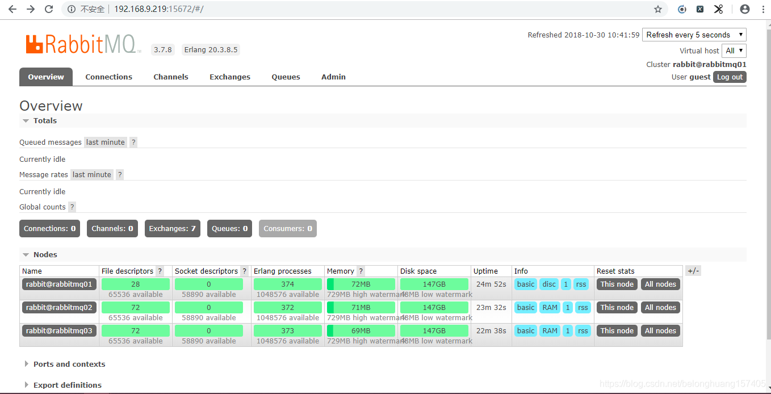Click the rss tag for rabbitmq01

[x=581, y=284]
